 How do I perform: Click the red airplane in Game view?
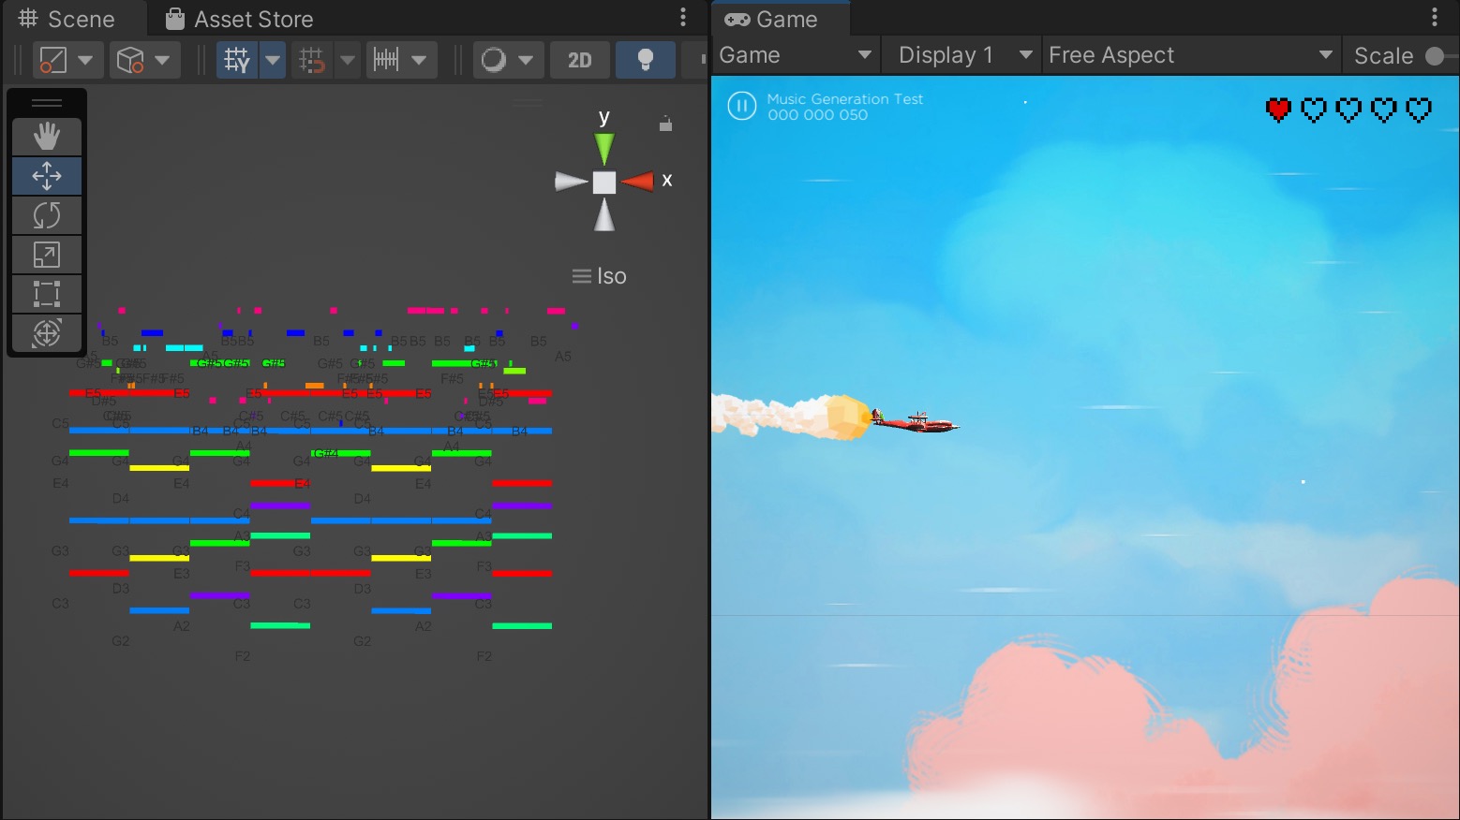coord(915,422)
